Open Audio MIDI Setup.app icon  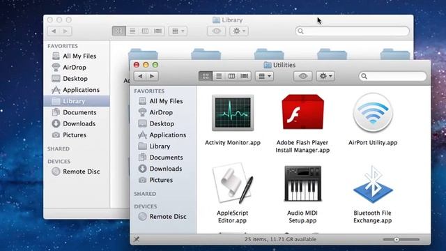[302, 183]
